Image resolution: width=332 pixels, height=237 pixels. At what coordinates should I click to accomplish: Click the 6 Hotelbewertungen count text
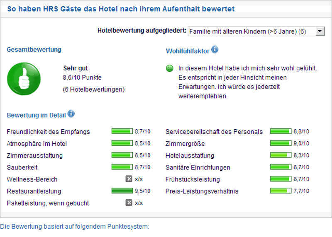pyautogui.click(x=94, y=89)
